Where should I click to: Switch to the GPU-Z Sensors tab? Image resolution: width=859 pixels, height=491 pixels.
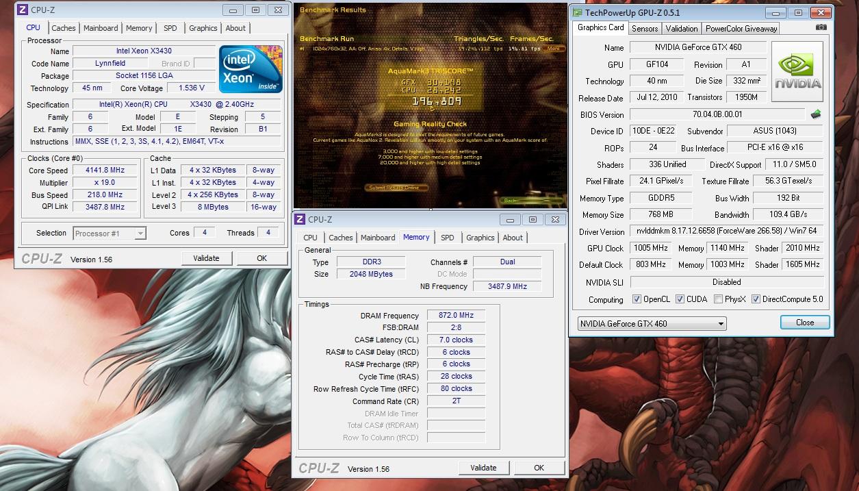645,29
